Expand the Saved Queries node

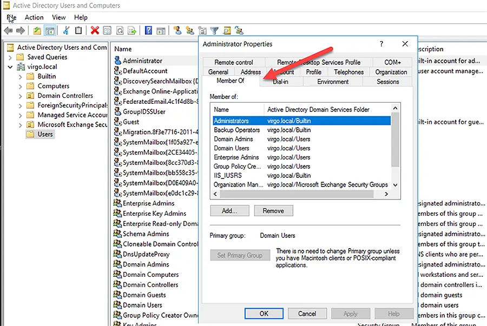pyautogui.click(x=10, y=57)
